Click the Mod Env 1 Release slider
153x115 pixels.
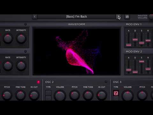coord(148,41)
